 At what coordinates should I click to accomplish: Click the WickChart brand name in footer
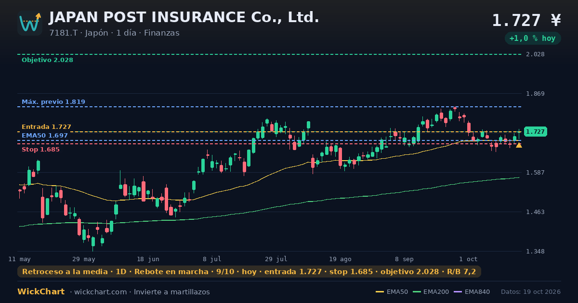41,292
